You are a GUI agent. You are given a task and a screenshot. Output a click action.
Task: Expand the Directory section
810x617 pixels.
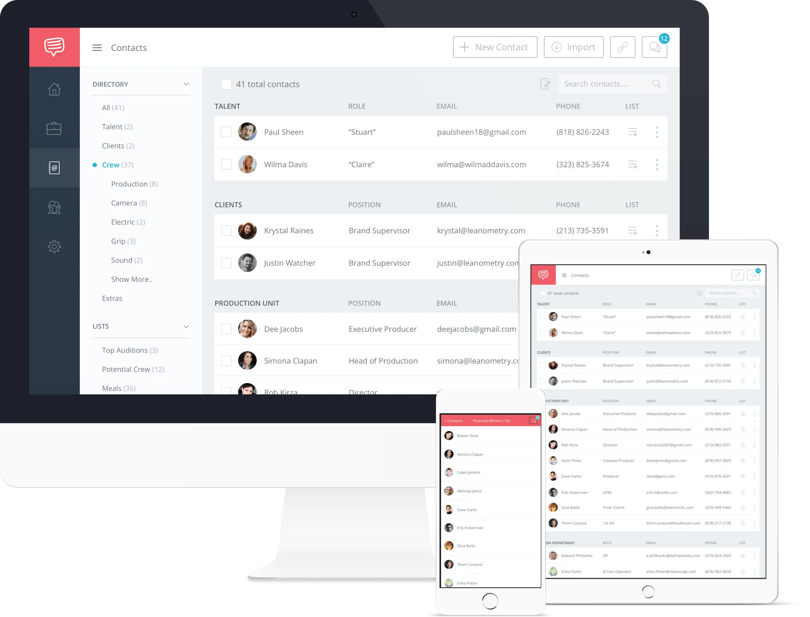point(186,83)
